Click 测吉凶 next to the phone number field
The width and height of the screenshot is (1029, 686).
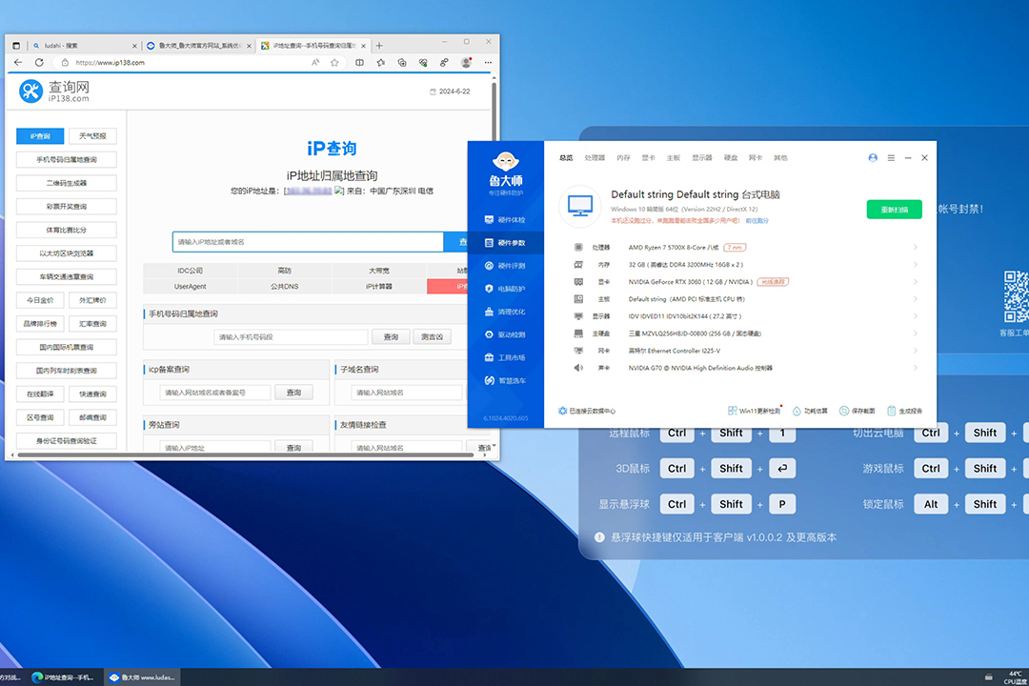[x=432, y=336]
